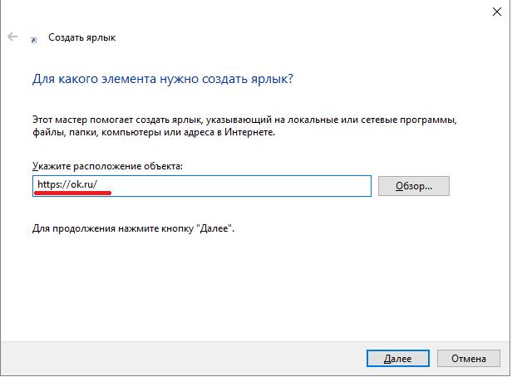The width and height of the screenshot is (517, 382).
Task: Proceed by pressing the Далее button
Action: tap(397, 359)
